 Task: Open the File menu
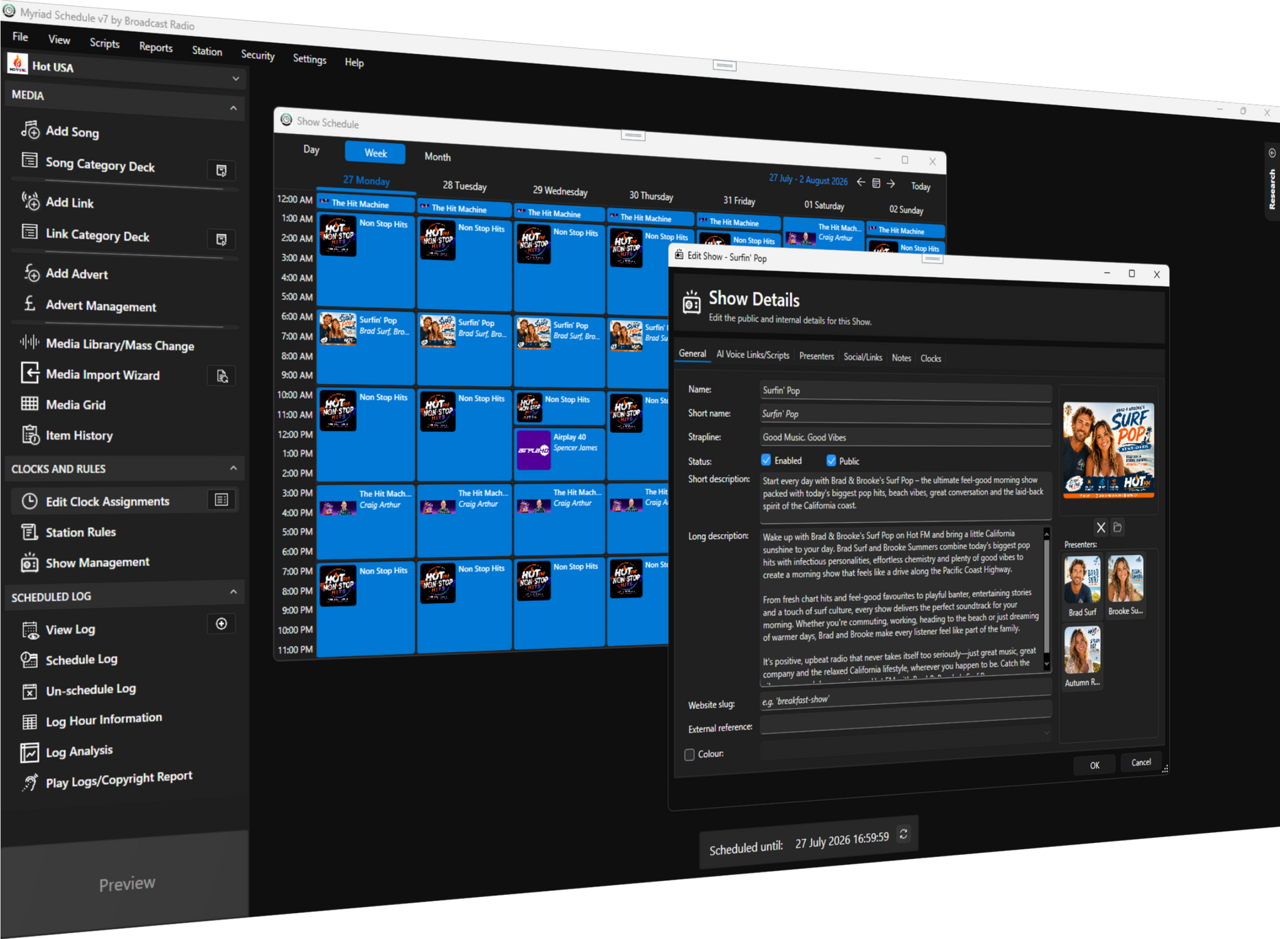(20, 37)
